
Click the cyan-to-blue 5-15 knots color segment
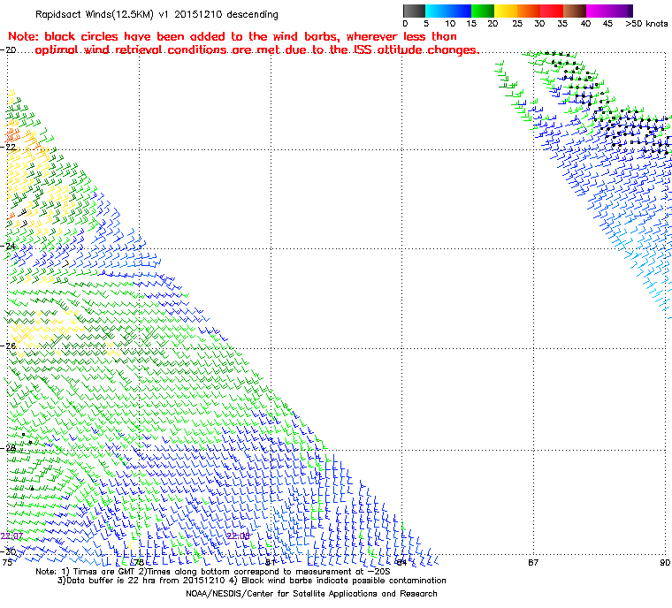coord(448,11)
